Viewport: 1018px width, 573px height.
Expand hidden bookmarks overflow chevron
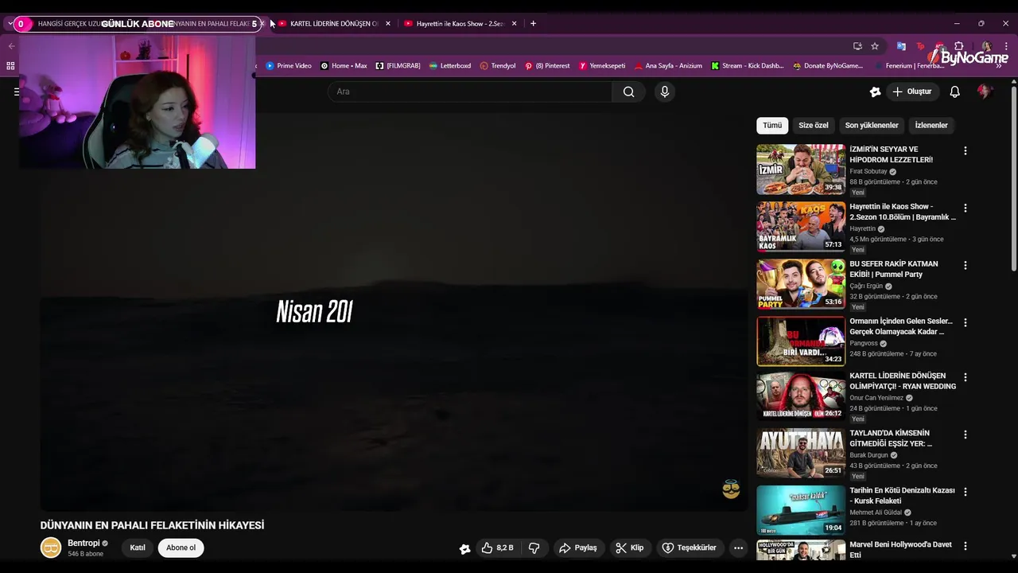(x=1001, y=66)
